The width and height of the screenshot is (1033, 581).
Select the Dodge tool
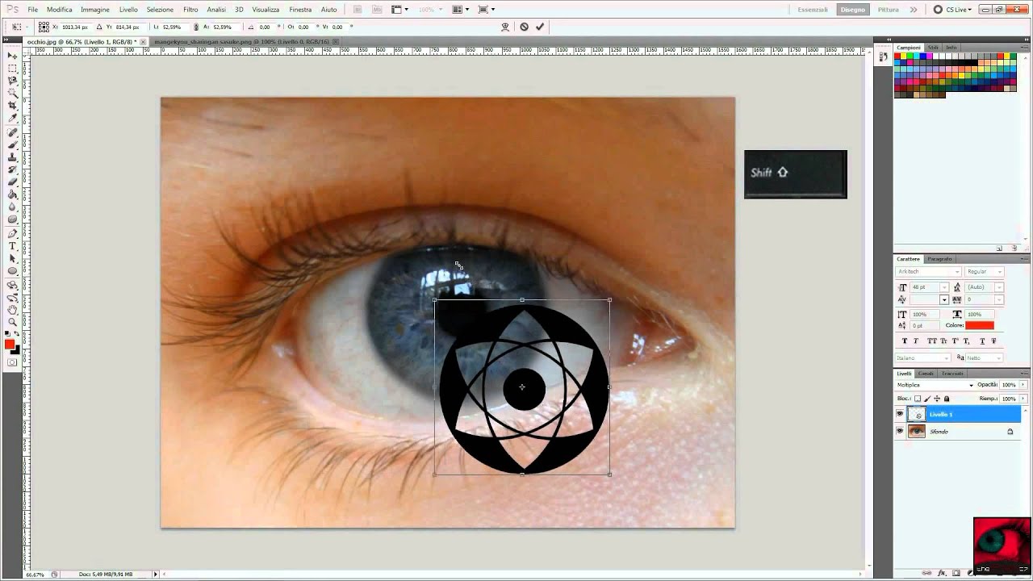tap(12, 219)
